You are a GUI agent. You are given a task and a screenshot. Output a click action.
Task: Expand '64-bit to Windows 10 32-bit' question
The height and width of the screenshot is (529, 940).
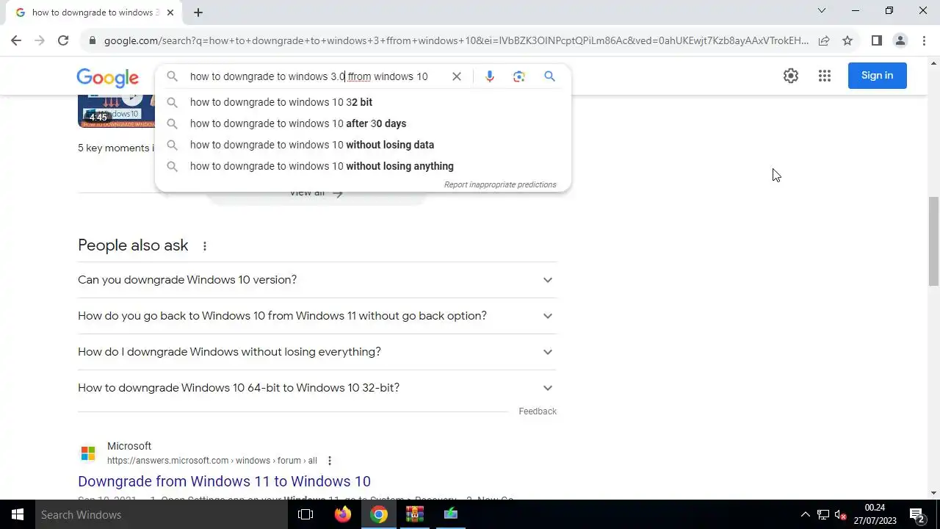pos(317,388)
